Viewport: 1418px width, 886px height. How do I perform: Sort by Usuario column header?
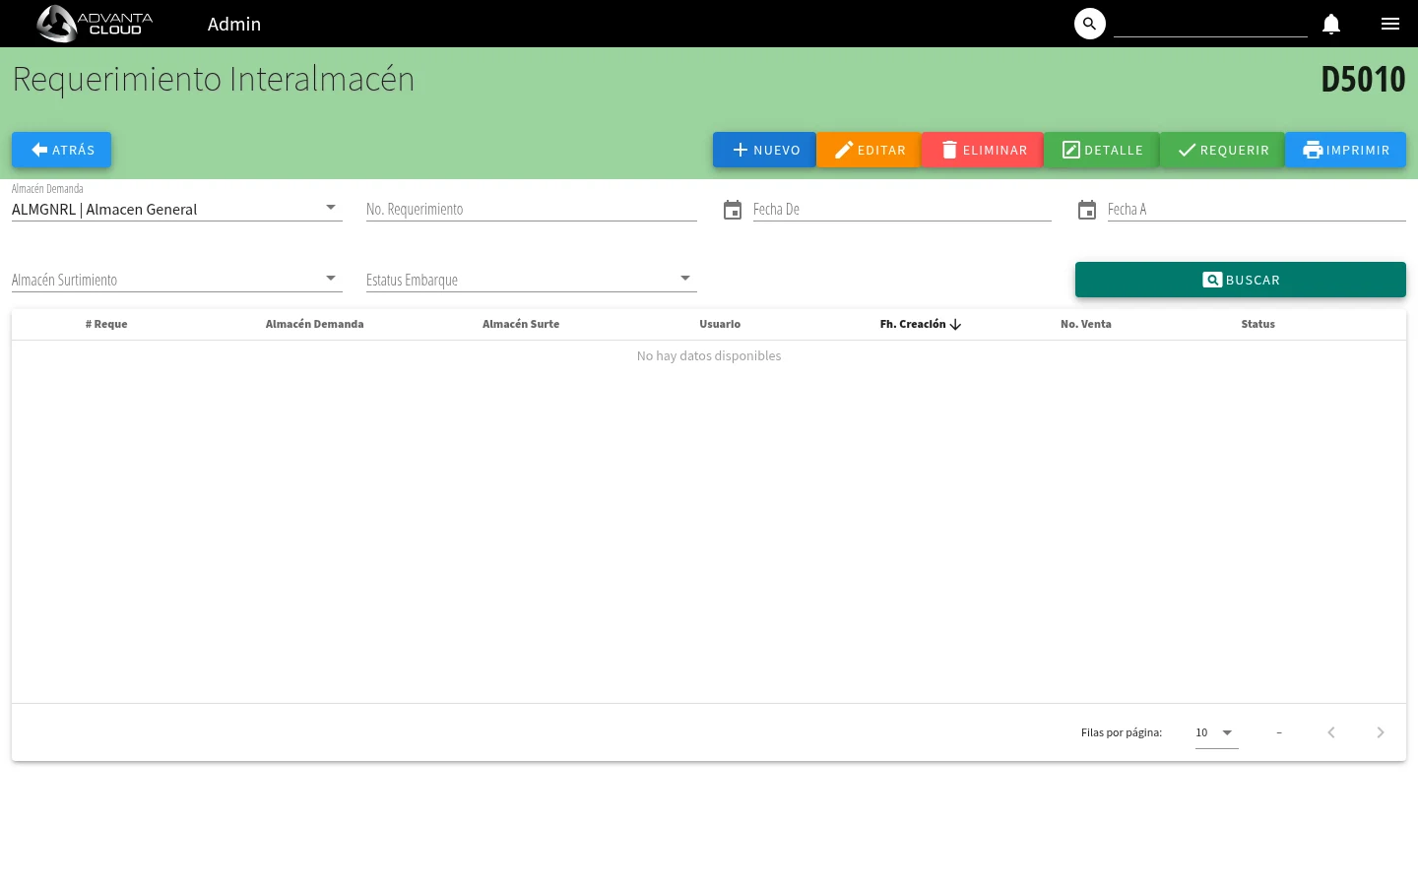(720, 324)
